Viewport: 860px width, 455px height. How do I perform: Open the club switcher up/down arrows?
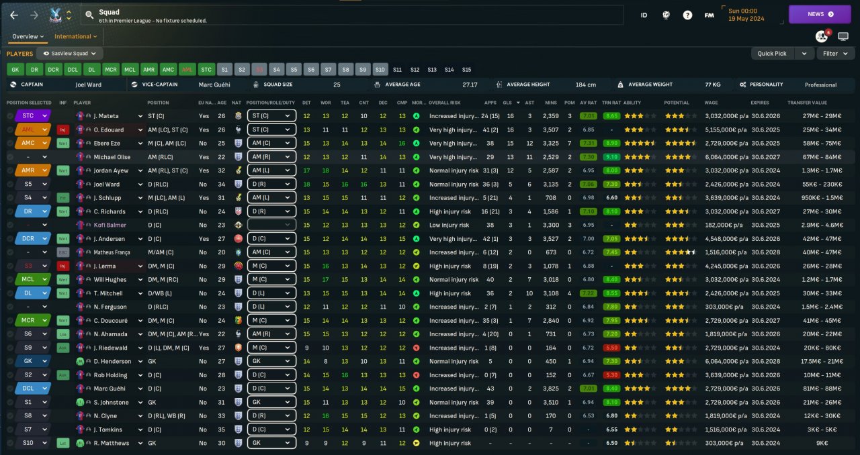click(69, 15)
